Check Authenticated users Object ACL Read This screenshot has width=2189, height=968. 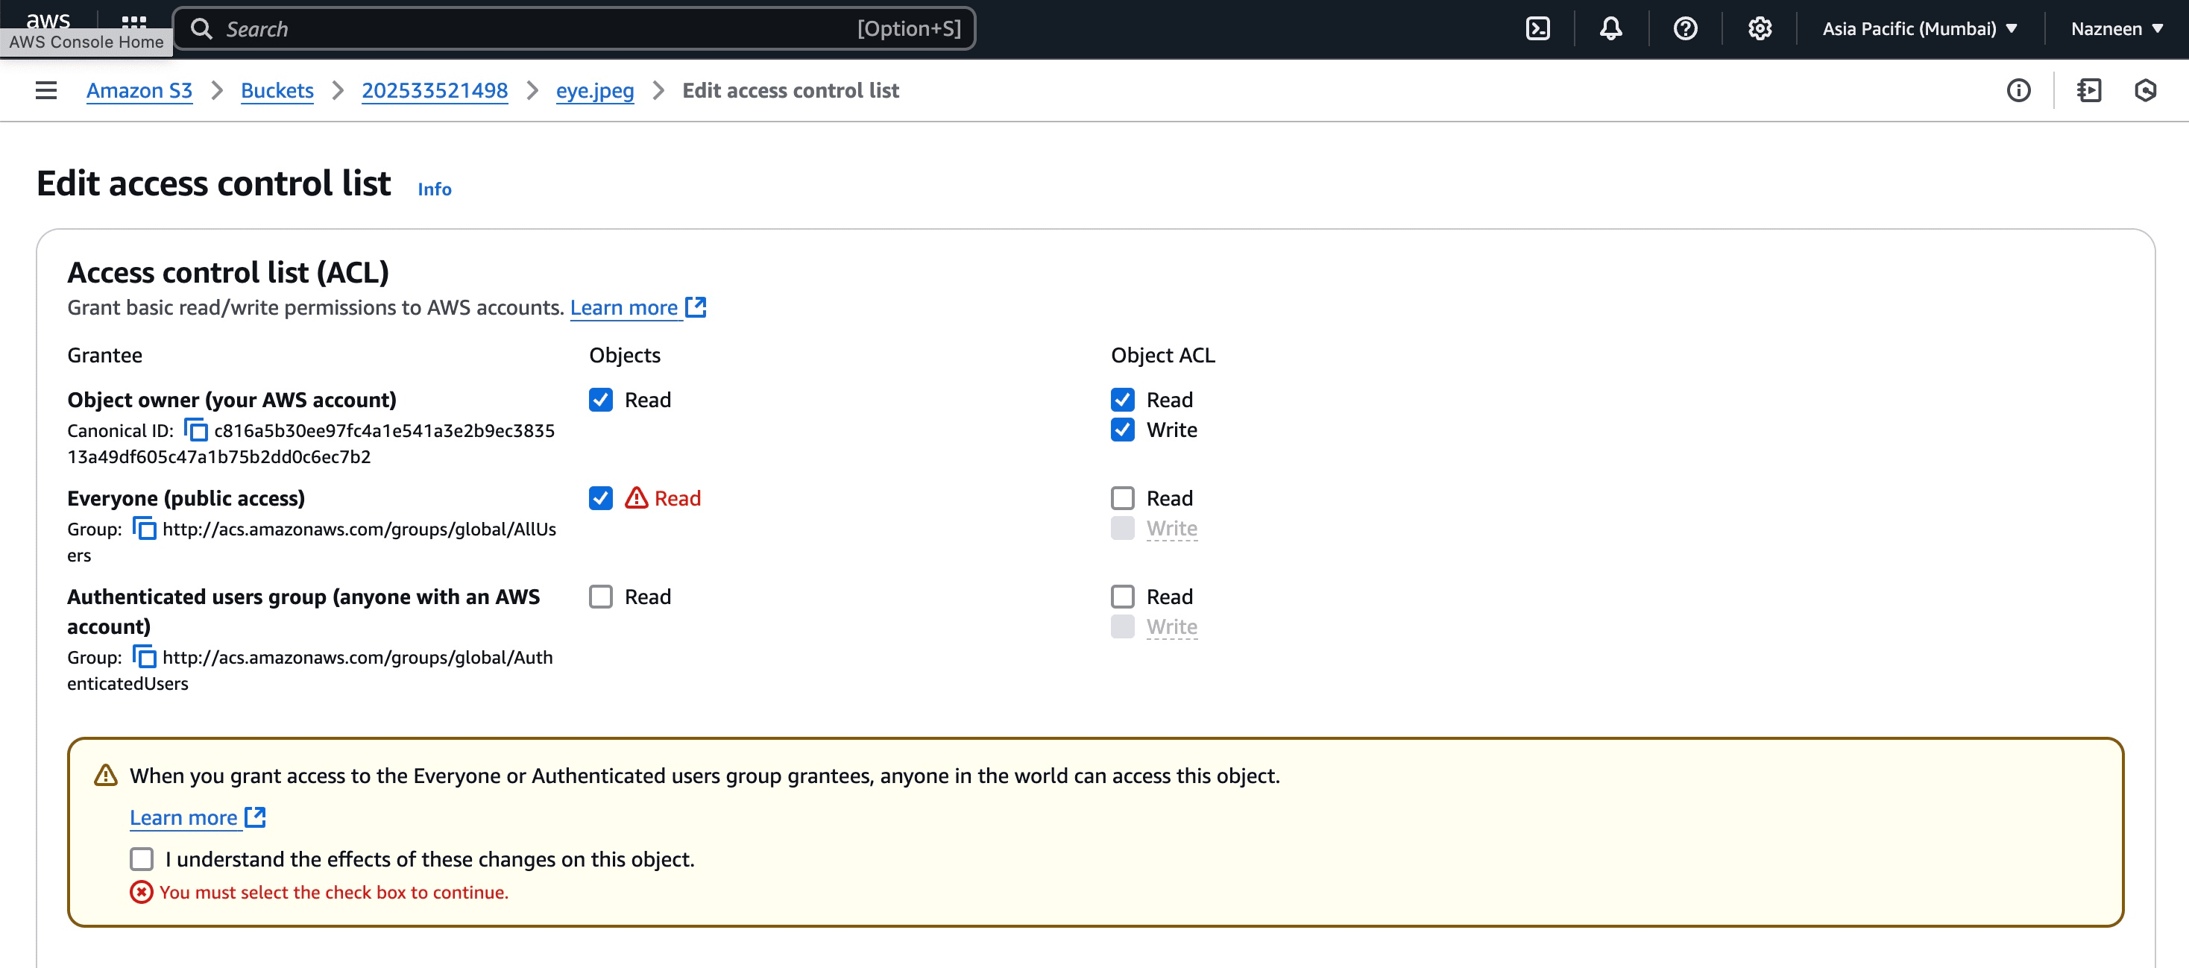pyautogui.click(x=1123, y=597)
